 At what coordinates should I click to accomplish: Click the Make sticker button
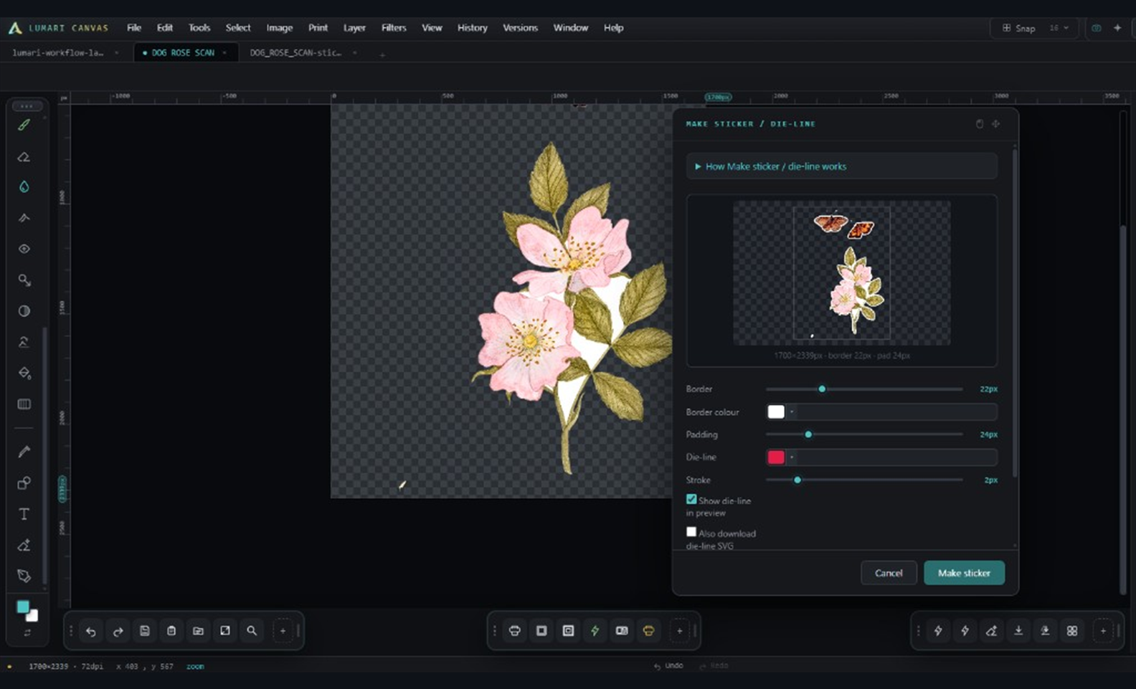coord(964,573)
